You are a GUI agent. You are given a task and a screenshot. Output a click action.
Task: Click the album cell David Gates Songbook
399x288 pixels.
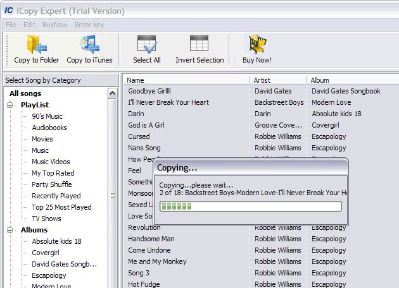[x=346, y=91]
